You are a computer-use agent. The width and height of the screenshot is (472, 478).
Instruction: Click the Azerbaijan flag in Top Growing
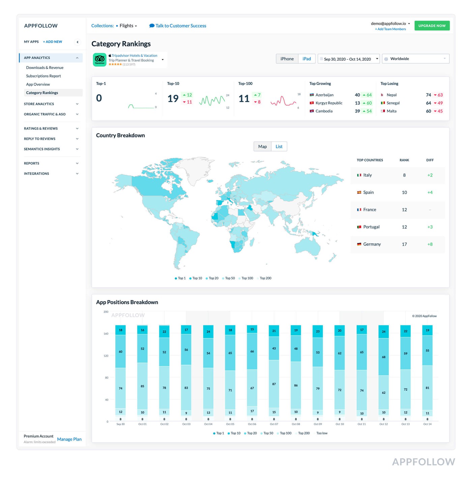312,95
